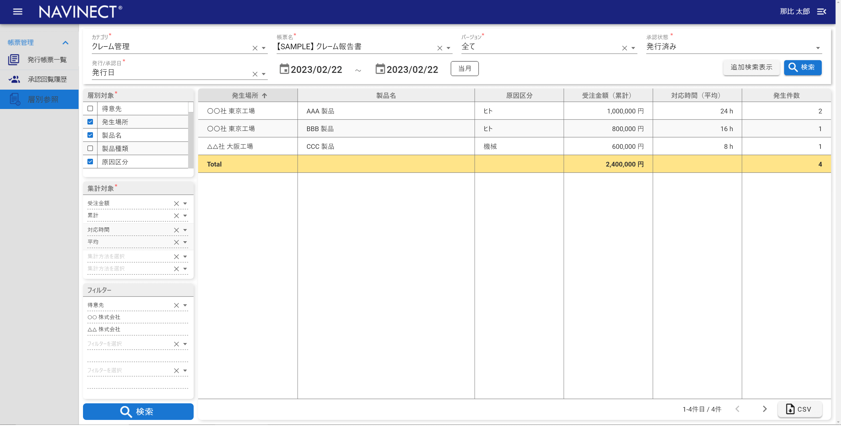
Task: Open the 対応時間 aggregation dropdown
Action: (185, 230)
